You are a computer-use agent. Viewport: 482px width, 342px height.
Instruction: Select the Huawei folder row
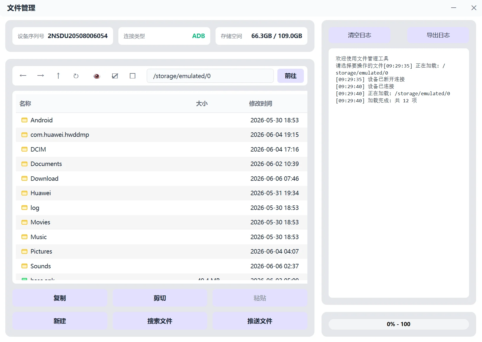point(161,193)
